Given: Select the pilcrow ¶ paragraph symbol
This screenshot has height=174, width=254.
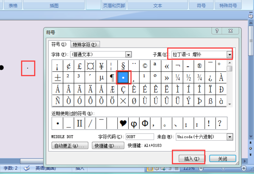Looking at the screenshot, I should click(x=112, y=78).
